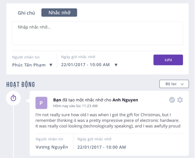Open reminder settings gear icon
Screen dimensions: 195x158
tap(180, 100)
